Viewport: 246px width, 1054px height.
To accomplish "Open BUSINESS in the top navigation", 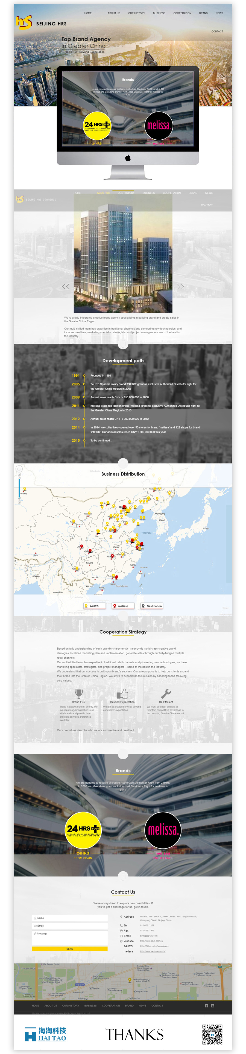I will click(x=159, y=13).
